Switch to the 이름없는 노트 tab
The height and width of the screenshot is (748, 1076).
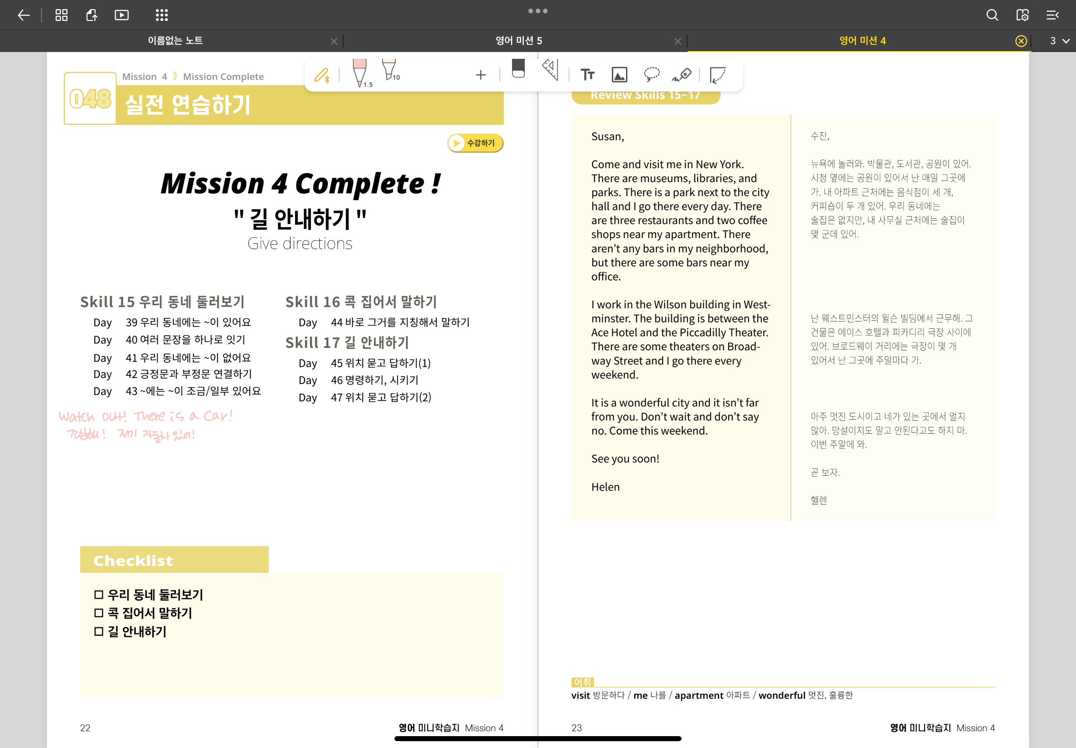click(x=175, y=41)
